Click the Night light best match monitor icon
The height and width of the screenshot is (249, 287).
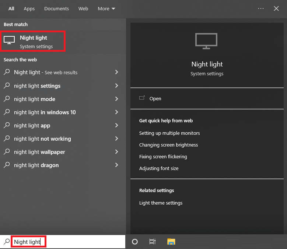click(9, 40)
